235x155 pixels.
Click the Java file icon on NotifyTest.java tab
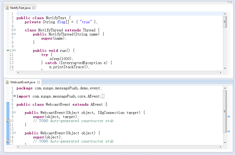[7, 8]
